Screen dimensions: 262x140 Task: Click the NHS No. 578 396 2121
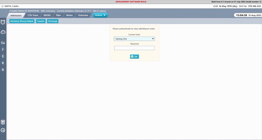click(250, 6)
